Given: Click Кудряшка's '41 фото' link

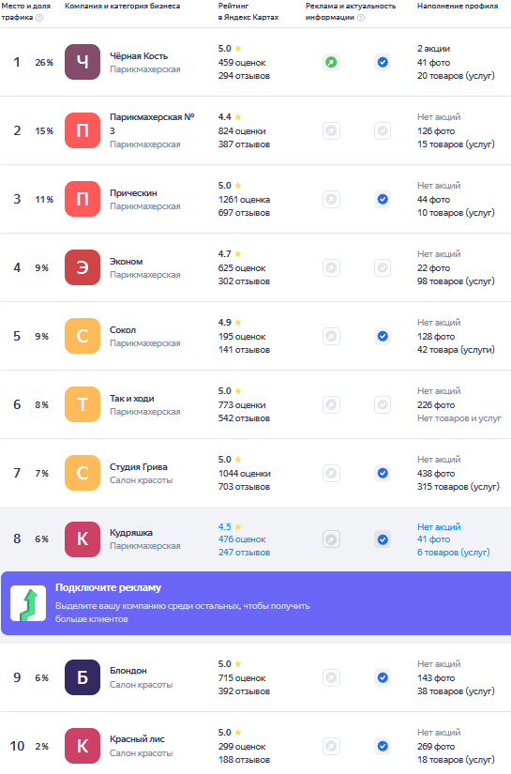Looking at the screenshot, I should (x=433, y=539).
